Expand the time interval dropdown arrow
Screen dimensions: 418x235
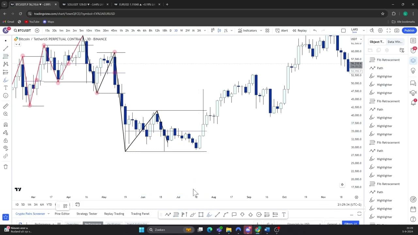coord(205,30)
